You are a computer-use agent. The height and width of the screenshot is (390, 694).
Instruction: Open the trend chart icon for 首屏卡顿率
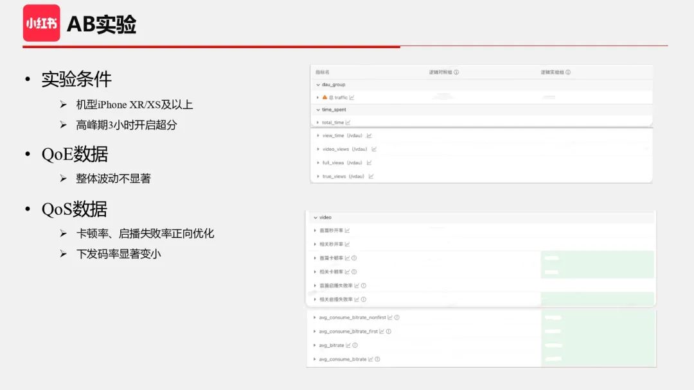click(x=348, y=258)
